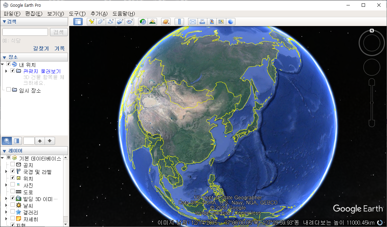Screen dimensions: 387x227
Task: Click the zoom slider handle
Action: click(372, 102)
